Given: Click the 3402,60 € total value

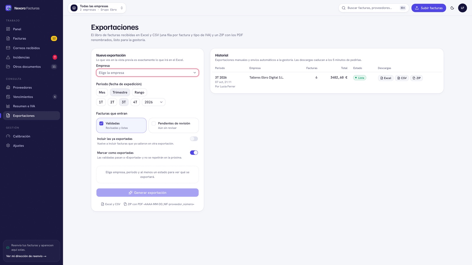Looking at the screenshot, I should [339, 77].
